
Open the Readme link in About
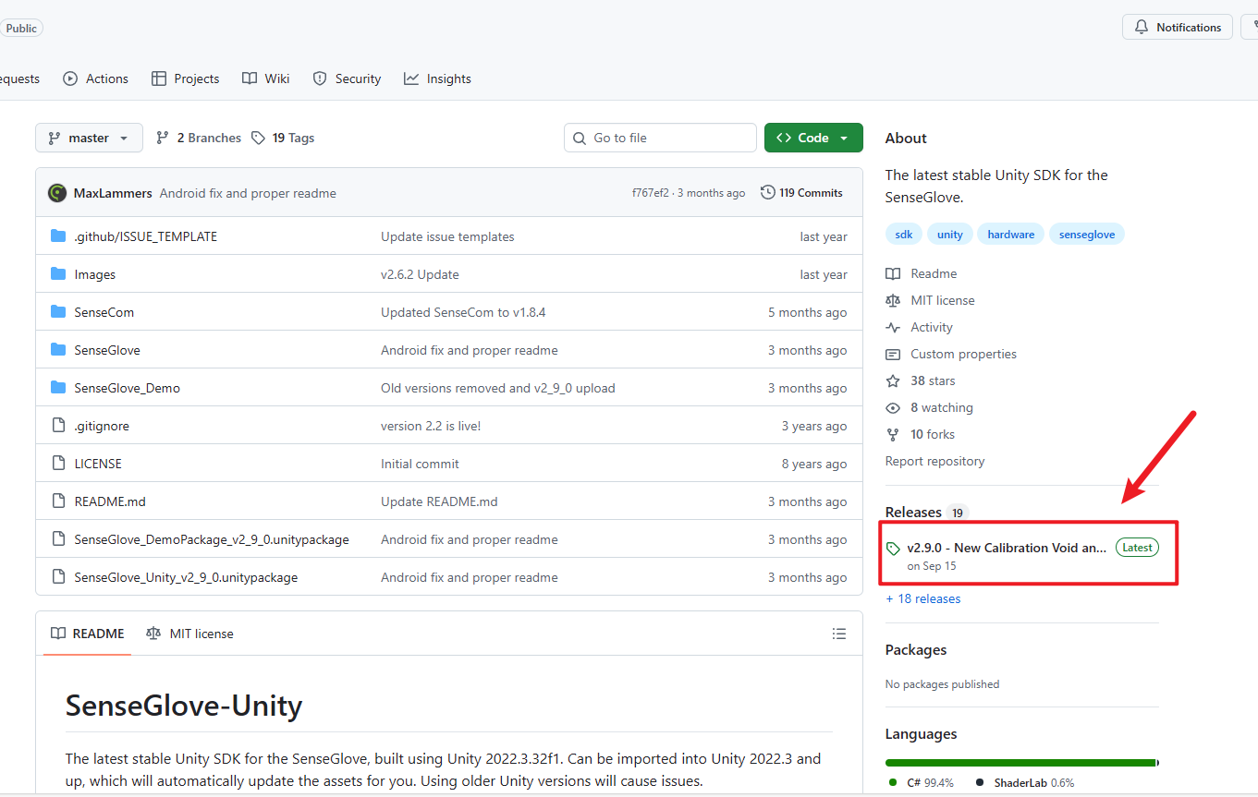[x=922, y=273]
